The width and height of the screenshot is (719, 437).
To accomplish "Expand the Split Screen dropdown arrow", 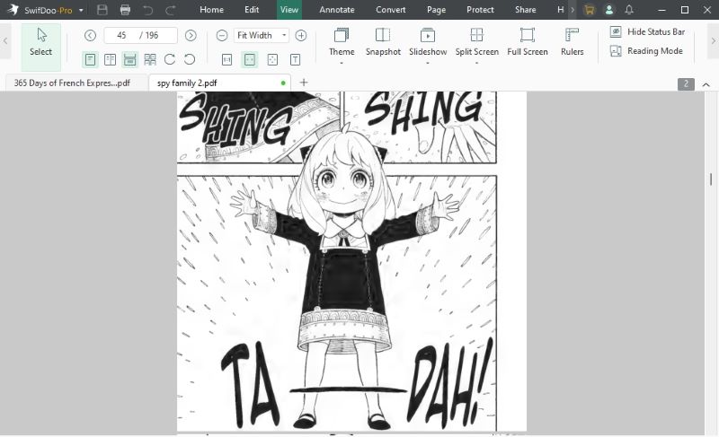I will [477, 63].
